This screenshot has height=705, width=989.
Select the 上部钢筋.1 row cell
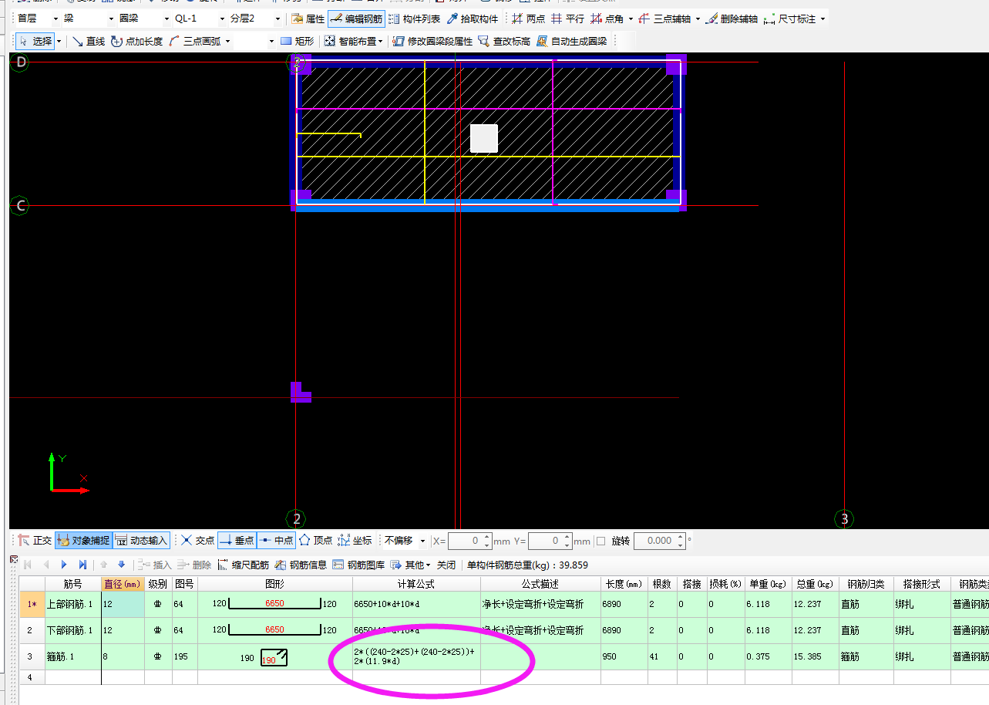click(x=73, y=604)
